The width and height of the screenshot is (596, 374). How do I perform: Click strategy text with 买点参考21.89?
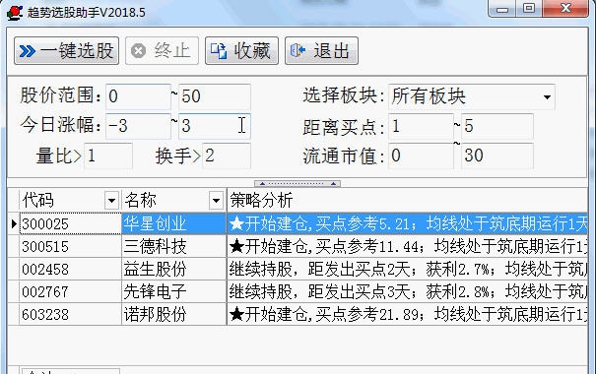pos(408,314)
